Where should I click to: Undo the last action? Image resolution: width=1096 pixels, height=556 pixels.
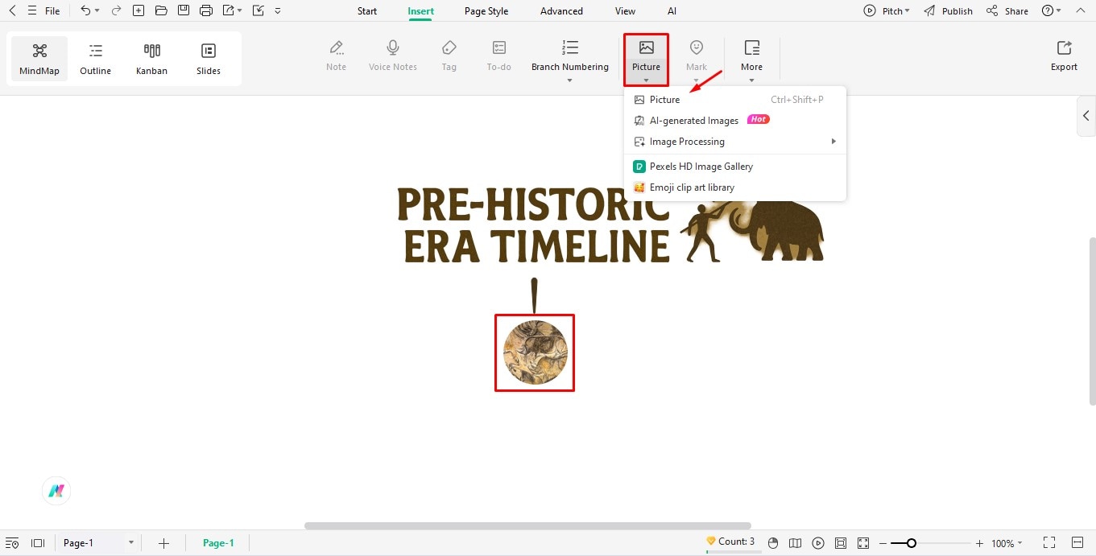coord(85,11)
